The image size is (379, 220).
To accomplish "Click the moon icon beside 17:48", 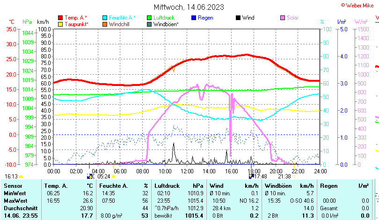I will point(251,177).
